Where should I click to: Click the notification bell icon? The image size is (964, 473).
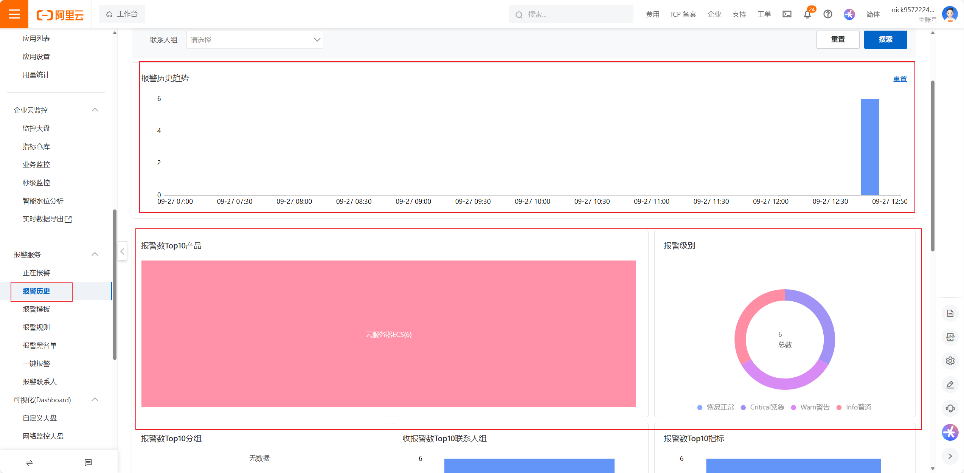pyautogui.click(x=807, y=14)
